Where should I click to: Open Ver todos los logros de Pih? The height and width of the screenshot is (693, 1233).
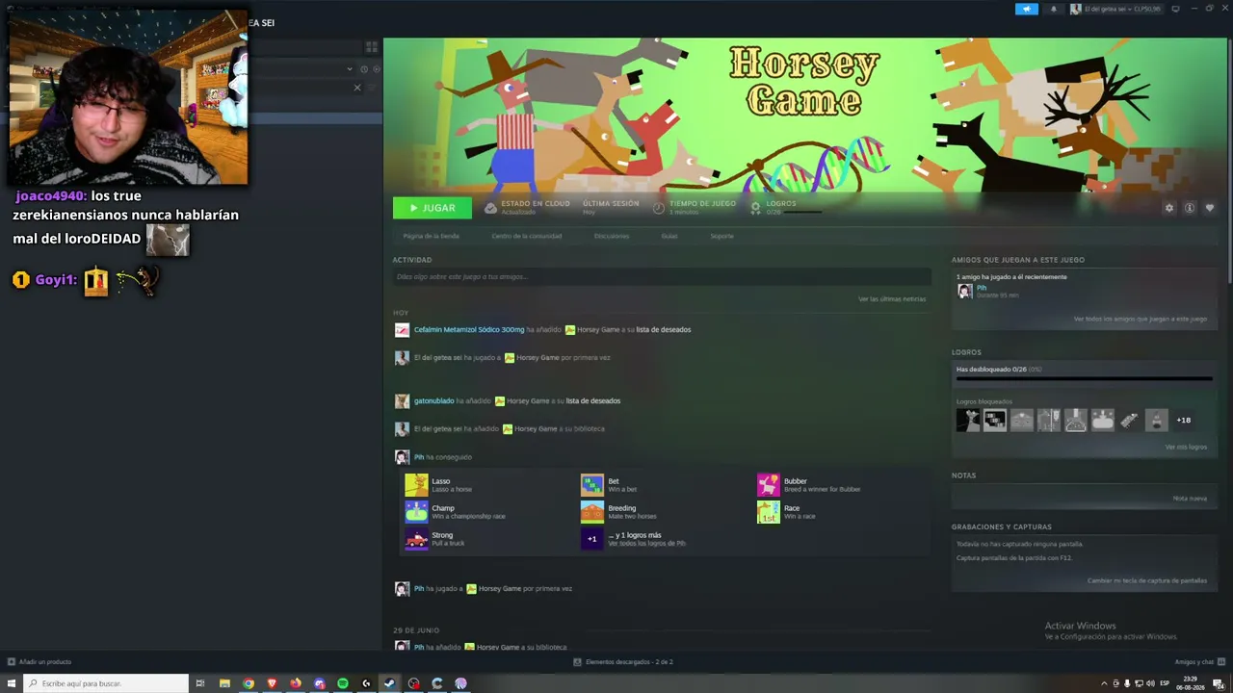(x=647, y=544)
